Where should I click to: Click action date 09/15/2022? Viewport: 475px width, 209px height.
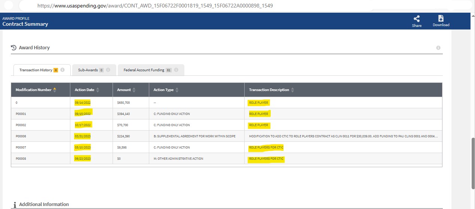(83, 114)
